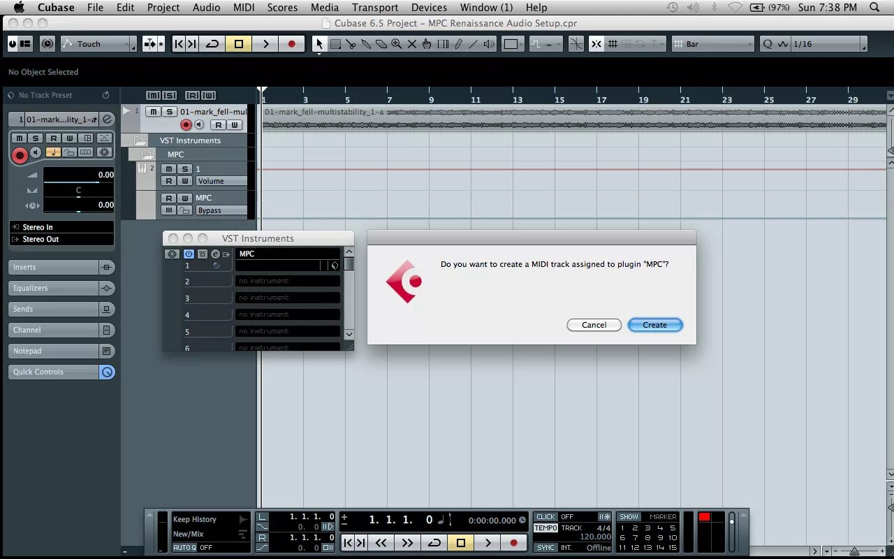Select the Zoom magnifier tool
The image size is (894, 559).
pyautogui.click(x=397, y=44)
